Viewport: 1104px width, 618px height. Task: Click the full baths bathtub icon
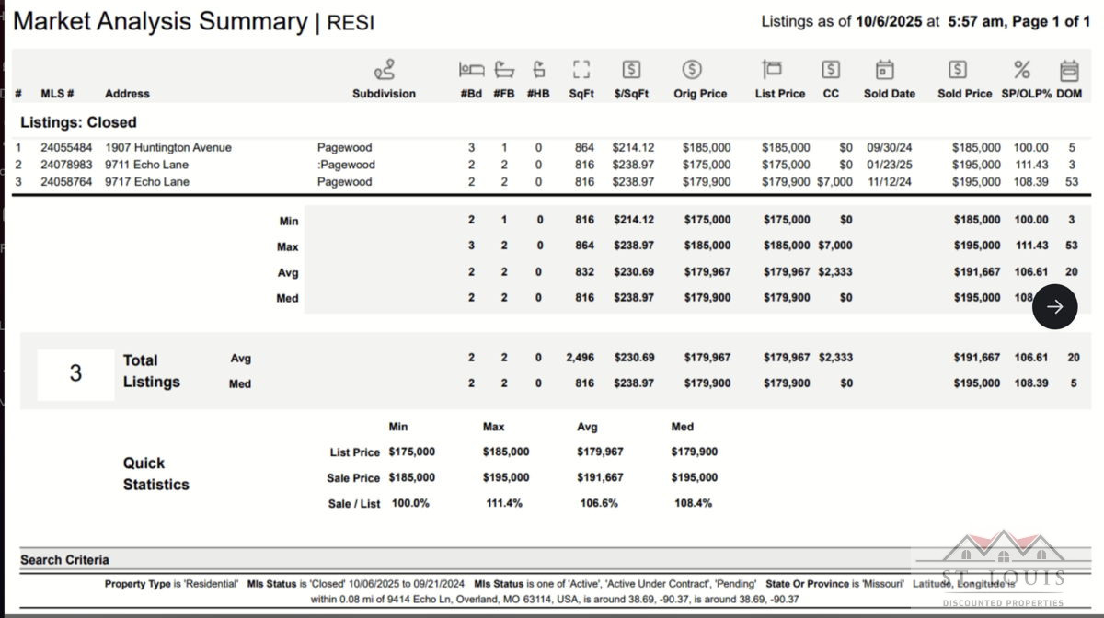click(x=504, y=70)
